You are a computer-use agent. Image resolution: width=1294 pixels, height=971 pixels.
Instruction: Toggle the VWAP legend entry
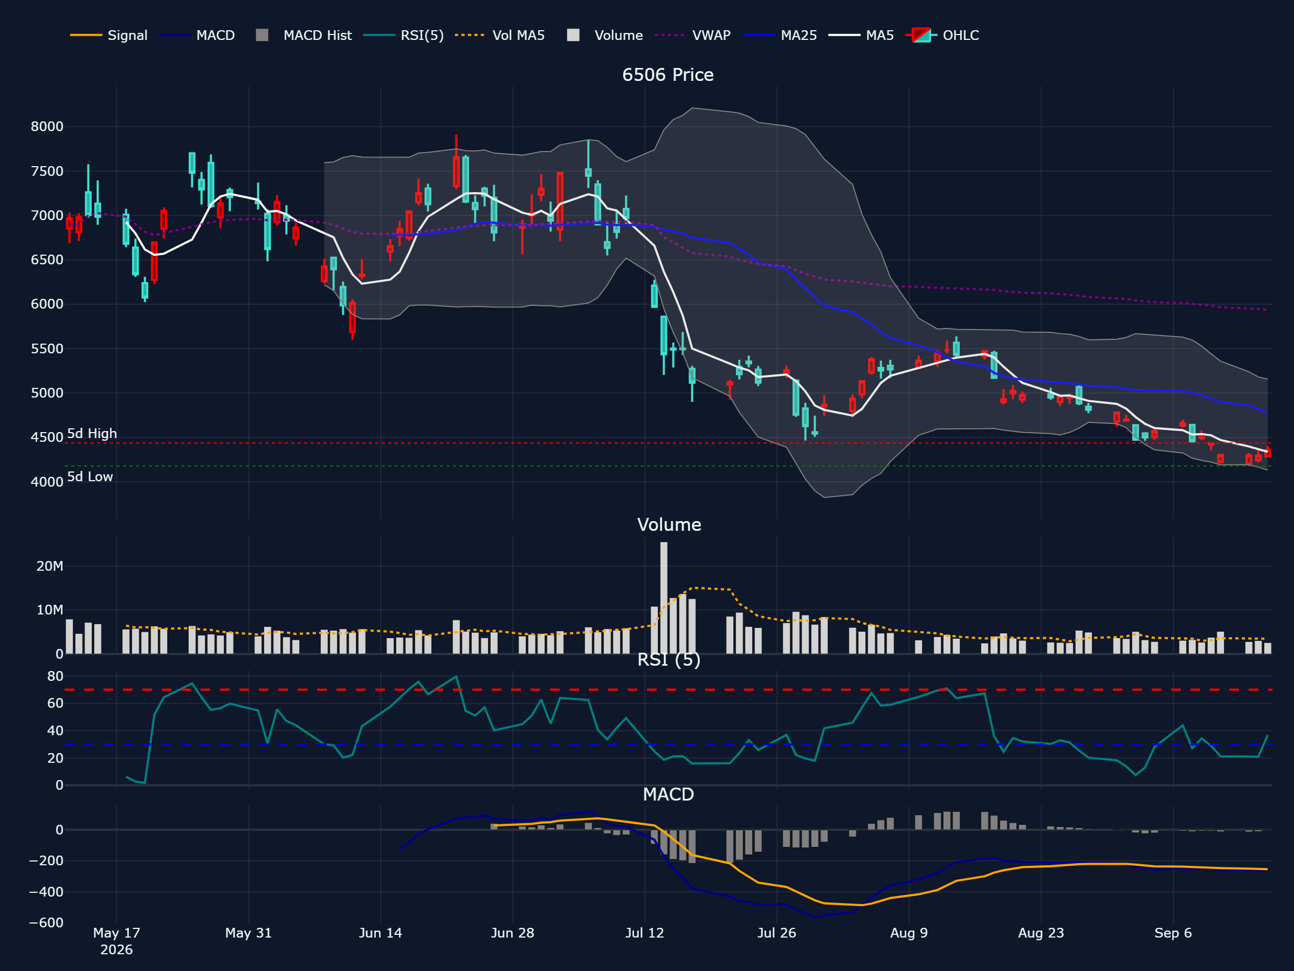point(693,35)
